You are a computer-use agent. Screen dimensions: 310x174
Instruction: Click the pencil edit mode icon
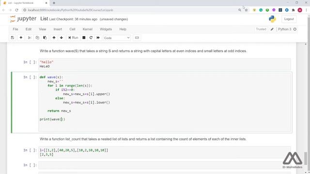pos(272,29)
